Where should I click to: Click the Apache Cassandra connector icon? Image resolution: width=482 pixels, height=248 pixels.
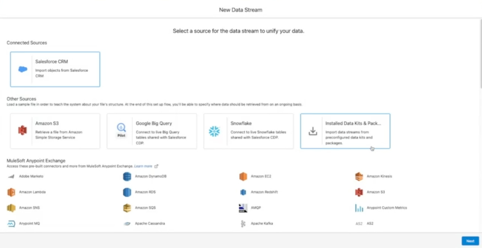(x=127, y=224)
